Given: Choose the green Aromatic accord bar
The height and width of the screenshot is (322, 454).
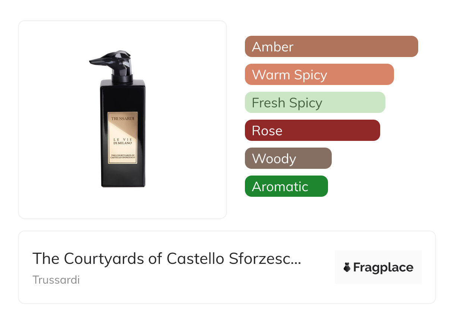Looking at the screenshot, I should (x=286, y=186).
